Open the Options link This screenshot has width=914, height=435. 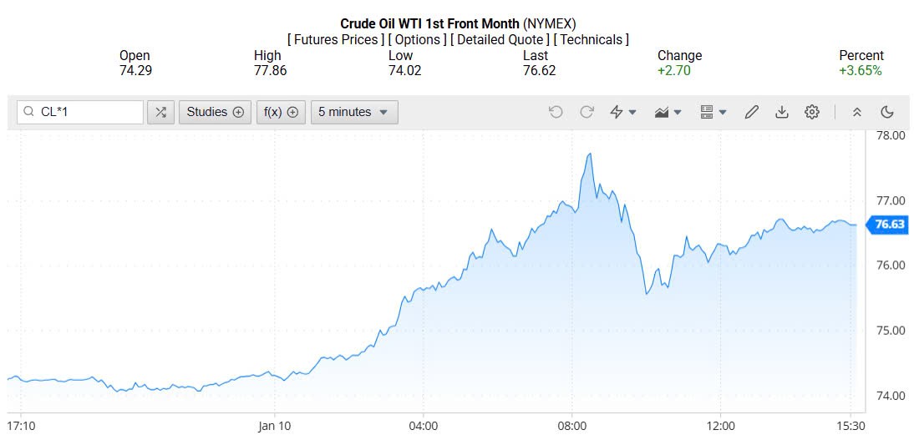(x=417, y=39)
